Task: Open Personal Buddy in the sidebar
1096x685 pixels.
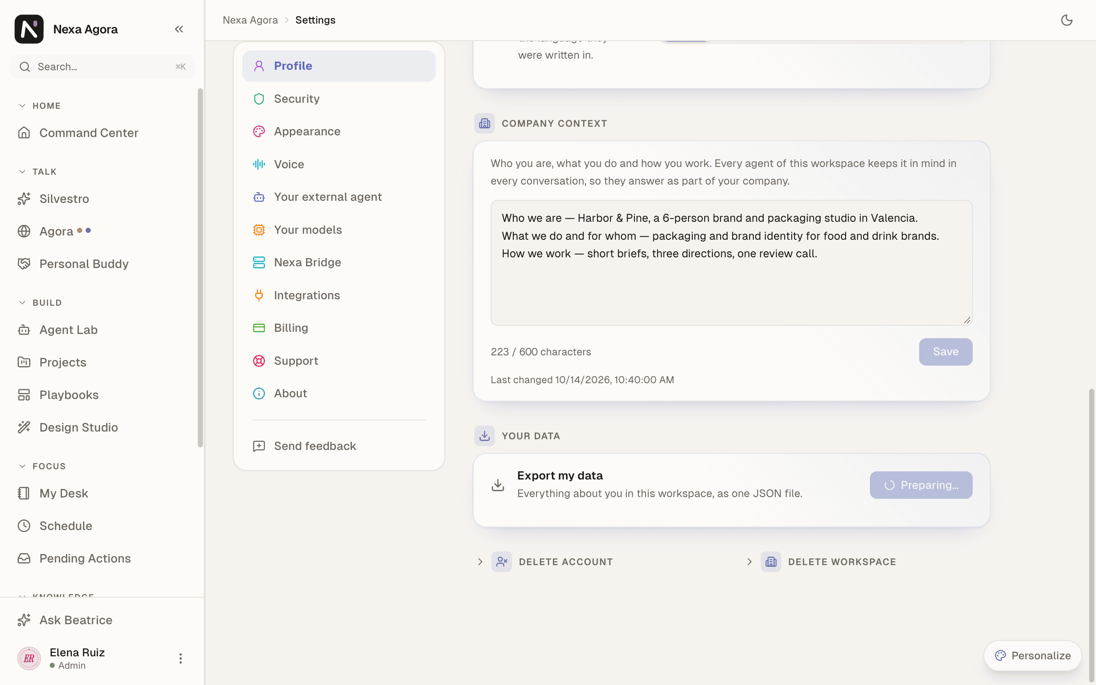Action: click(x=102, y=264)
